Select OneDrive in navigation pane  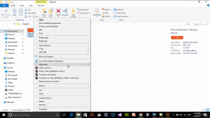coord(10,63)
